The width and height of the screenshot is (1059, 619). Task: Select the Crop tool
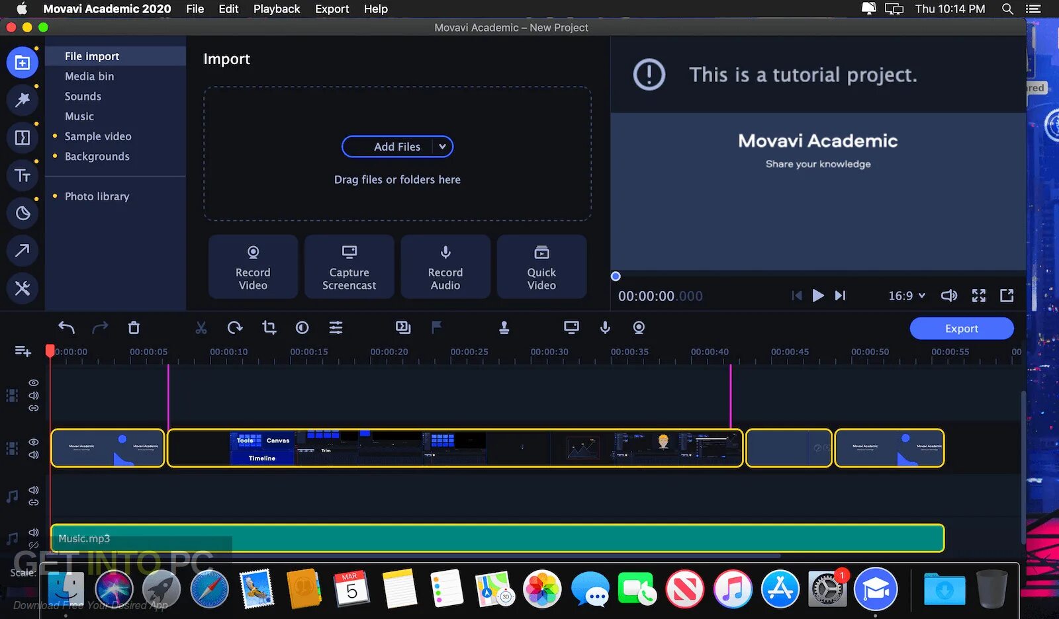pos(269,327)
